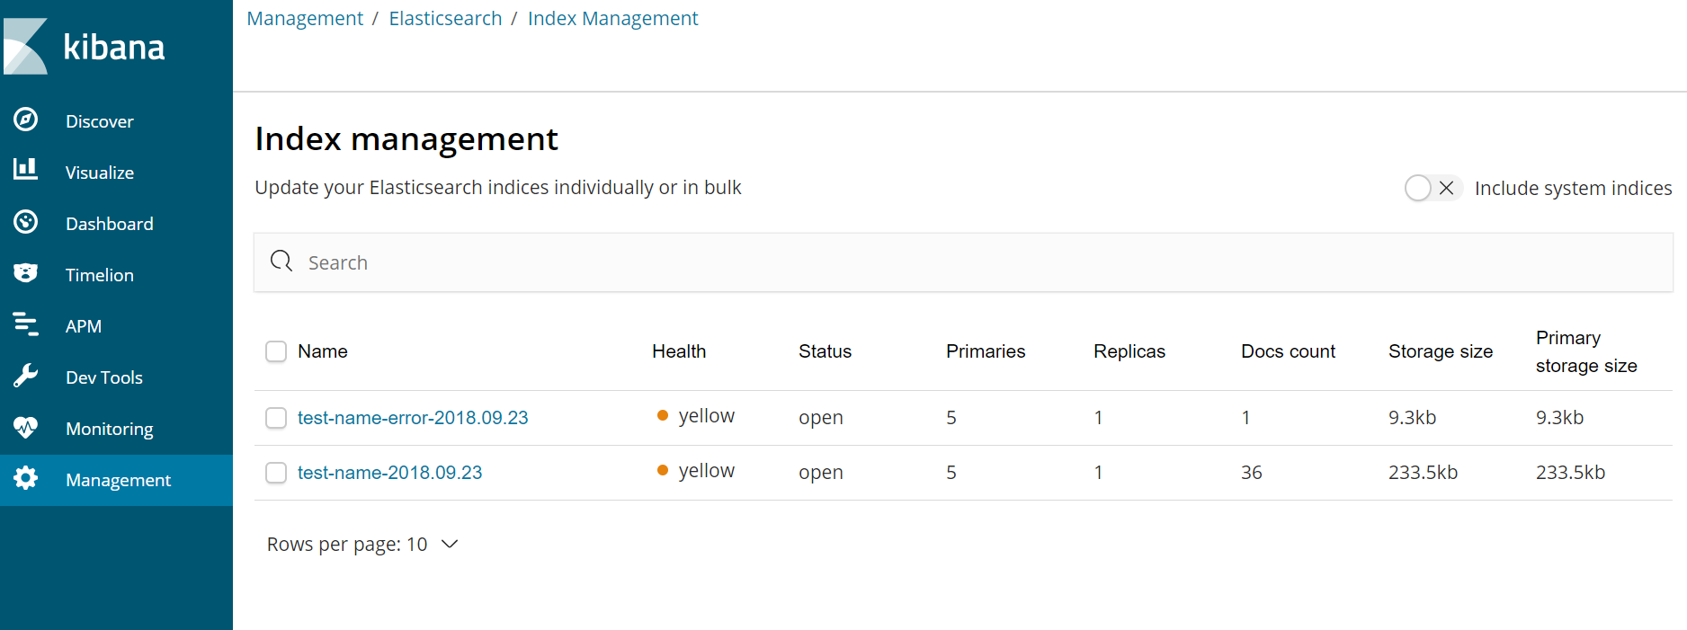The image size is (1687, 630).
Task: Click open status of test-name-error-2018.09.23
Action: tap(821, 418)
